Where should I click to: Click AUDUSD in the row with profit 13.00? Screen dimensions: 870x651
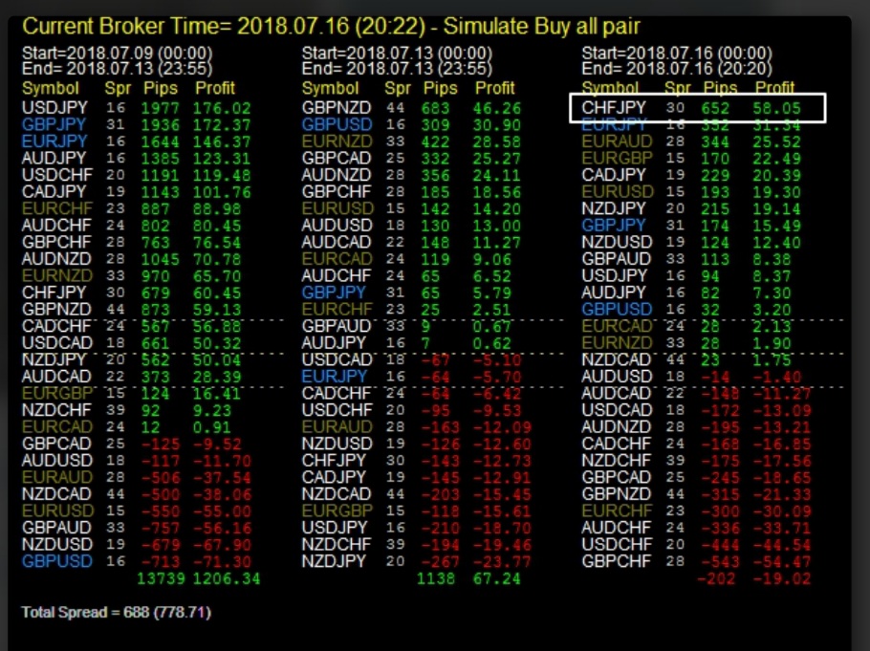(337, 226)
